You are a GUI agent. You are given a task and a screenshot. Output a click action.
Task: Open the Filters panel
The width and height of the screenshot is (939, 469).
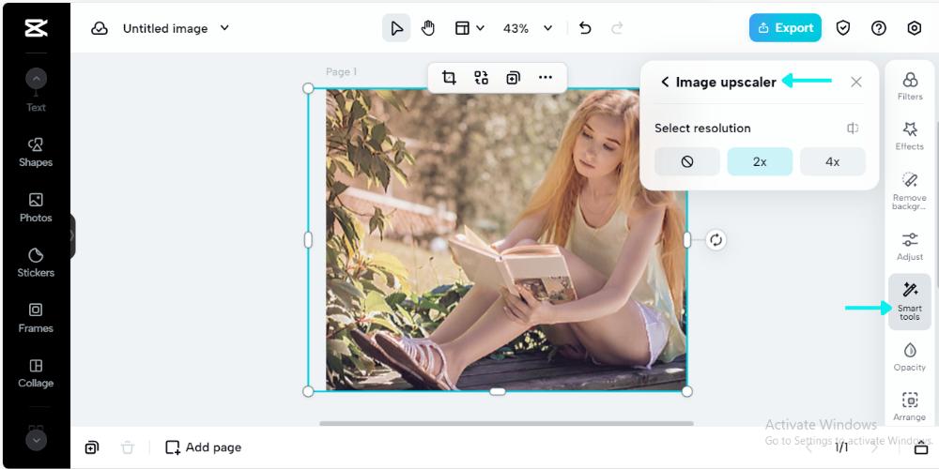[x=910, y=86]
